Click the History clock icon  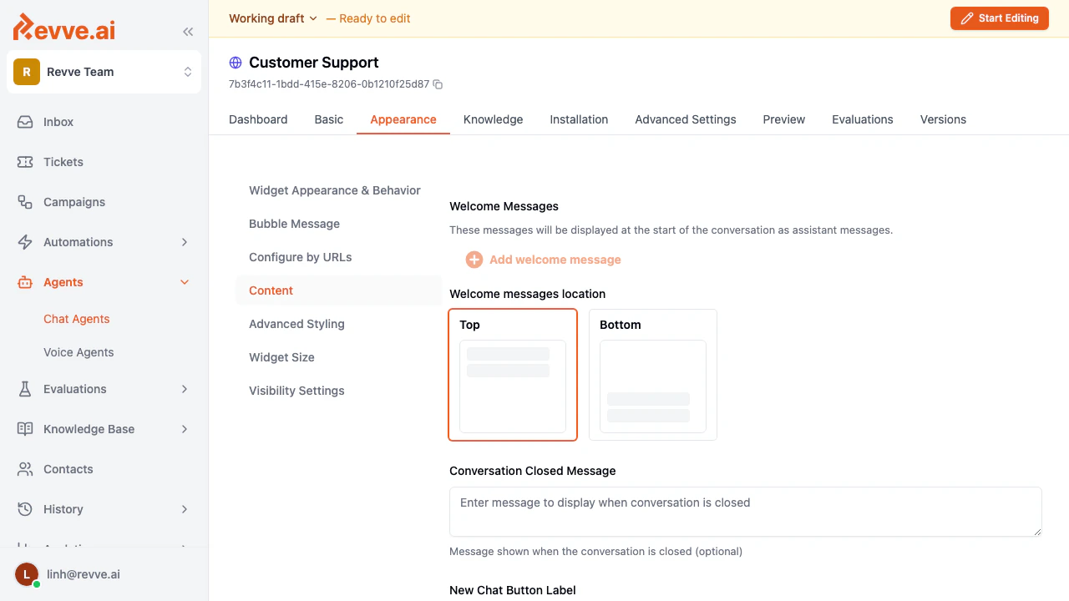[25, 509]
